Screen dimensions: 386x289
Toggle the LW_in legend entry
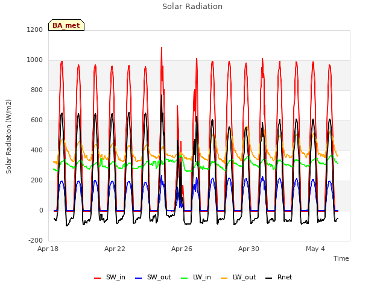[x=196, y=278]
